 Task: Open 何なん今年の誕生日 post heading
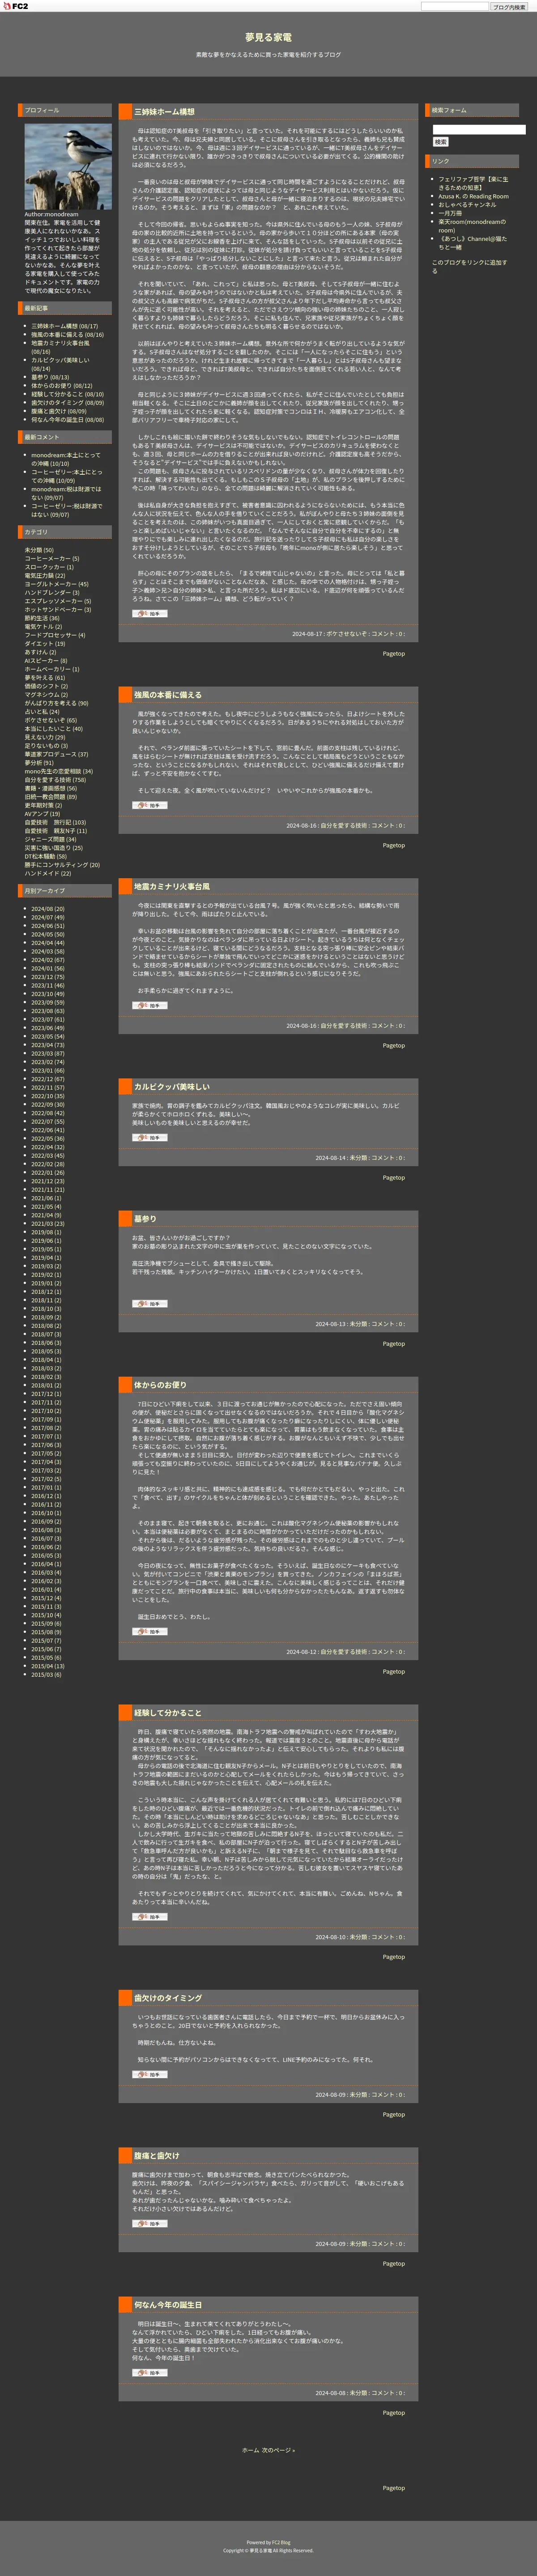(168, 2305)
